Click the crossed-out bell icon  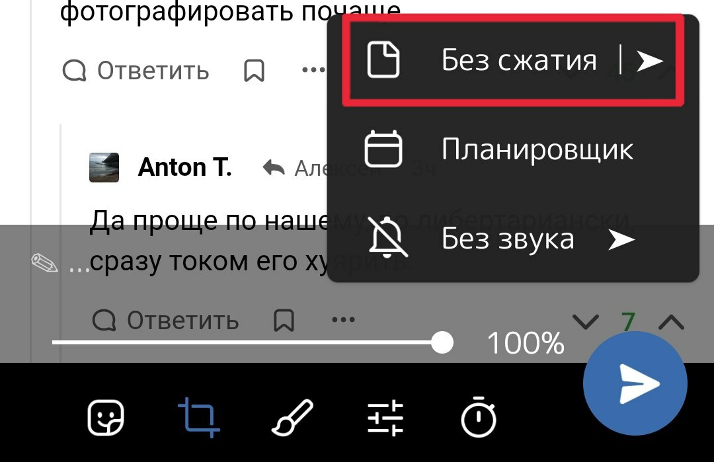(x=387, y=237)
